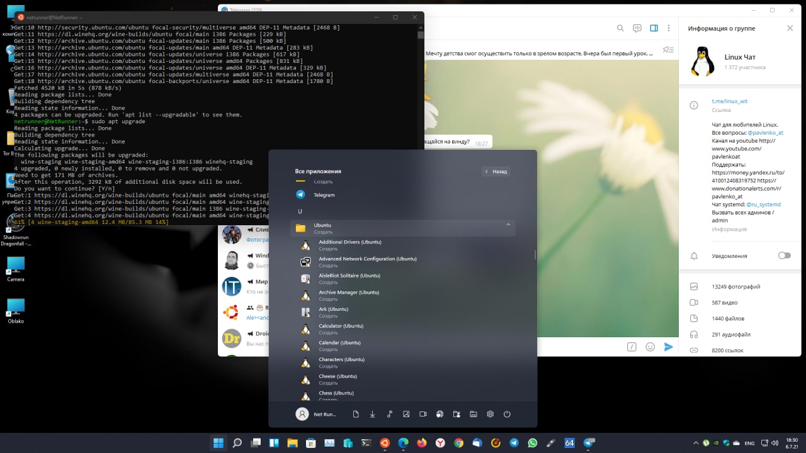Launch Cheese (Ubuntu)
This screenshot has height=453, width=806.
403,379
